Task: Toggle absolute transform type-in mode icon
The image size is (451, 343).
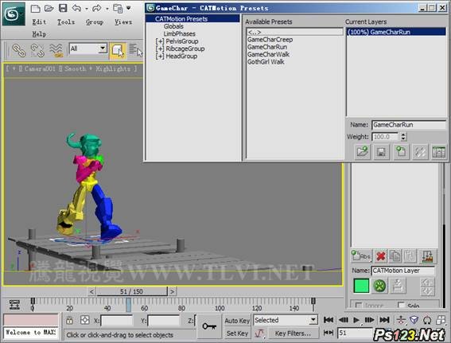Action: coord(84,320)
